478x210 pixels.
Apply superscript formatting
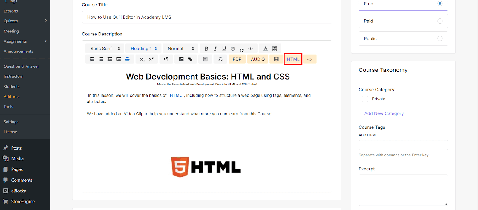coord(151,59)
